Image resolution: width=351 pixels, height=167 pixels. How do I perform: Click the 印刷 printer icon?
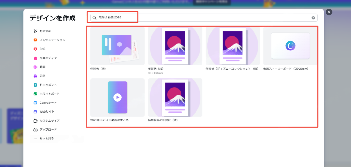(x=35, y=76)
